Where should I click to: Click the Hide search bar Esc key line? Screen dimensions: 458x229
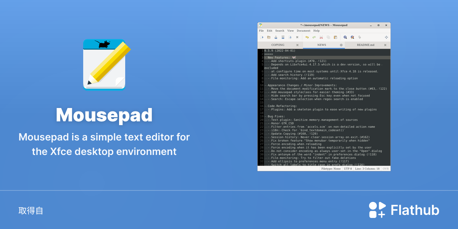click(x=317, y=95)
